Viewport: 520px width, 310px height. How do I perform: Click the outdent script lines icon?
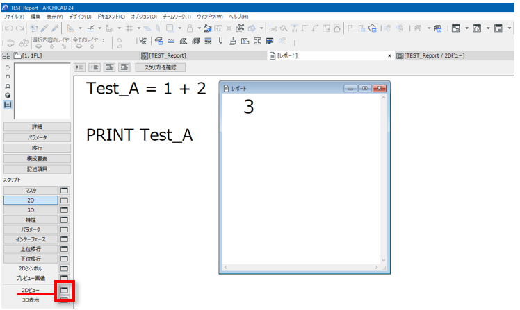pos(124,67)
